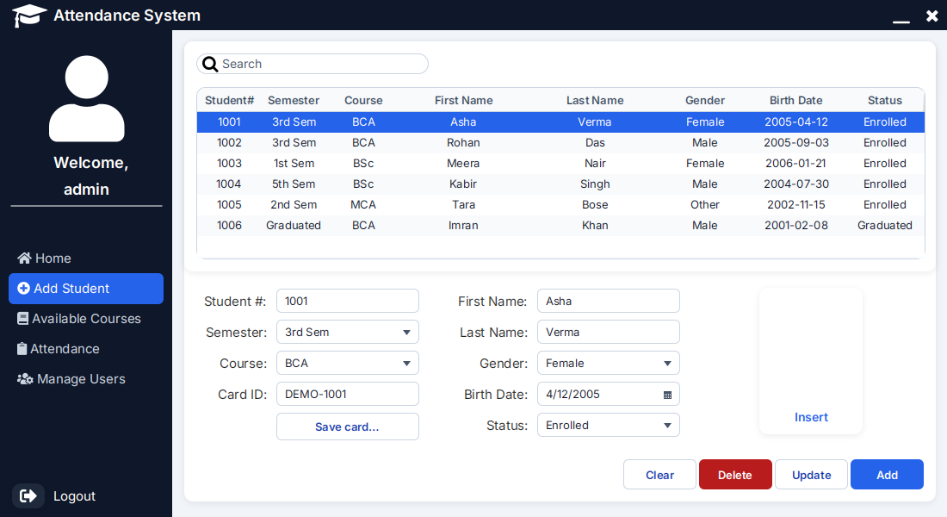
Task: Close the Attendance System window
Action: (x=932, y=16)
